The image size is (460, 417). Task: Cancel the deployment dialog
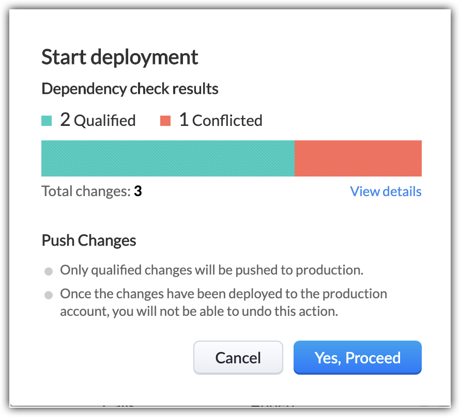[x=238, y=358]
